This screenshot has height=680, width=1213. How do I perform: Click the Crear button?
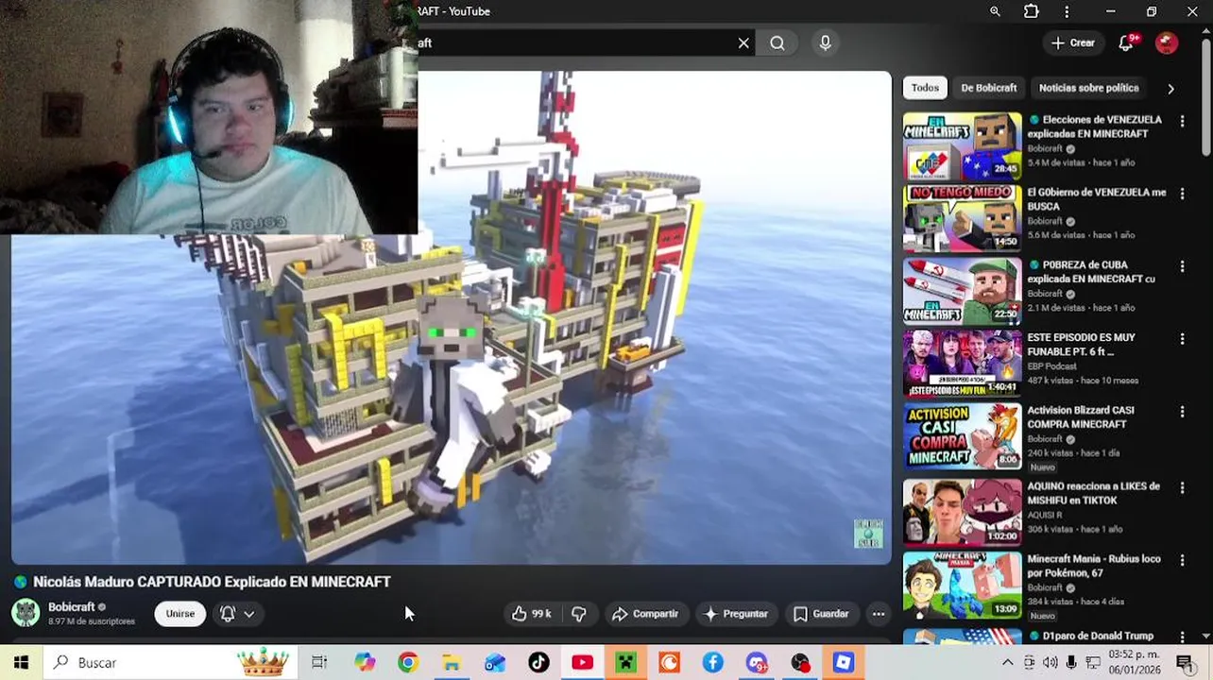1072,42
